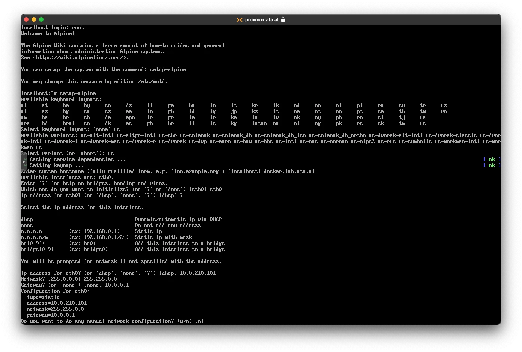Click the '(ex: bridge0)' example text
522x352 pixels.
(x=88, y=249)
